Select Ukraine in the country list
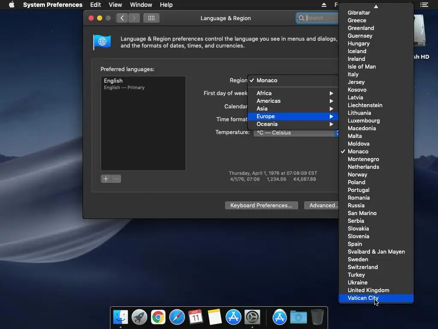 pos(376,283)
